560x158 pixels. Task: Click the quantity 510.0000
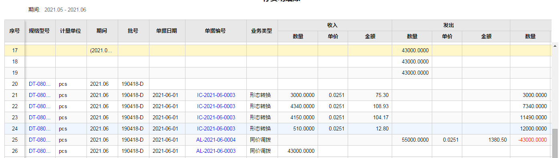pyautogui.click(x=304, y=129)
